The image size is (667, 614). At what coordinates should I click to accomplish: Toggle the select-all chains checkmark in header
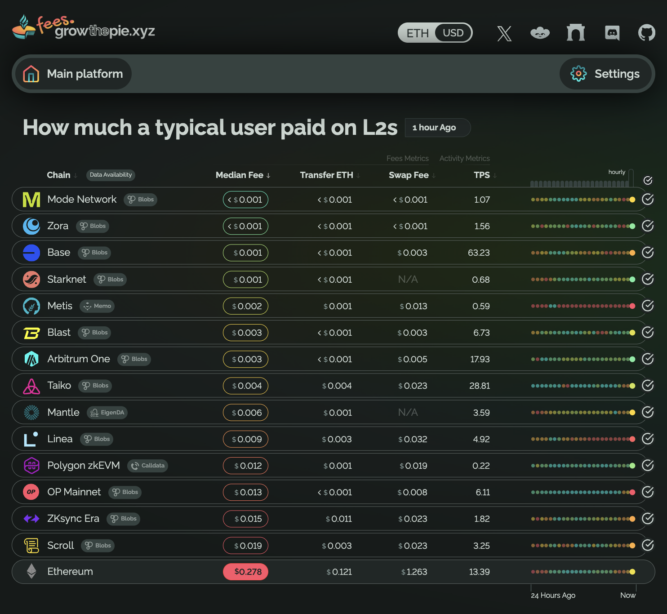tap(648, 180)
